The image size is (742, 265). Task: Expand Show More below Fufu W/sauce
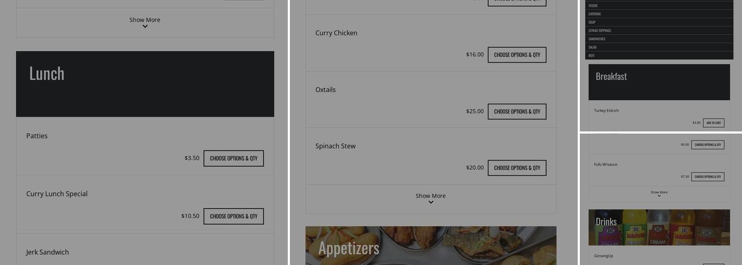pos(659,193)
